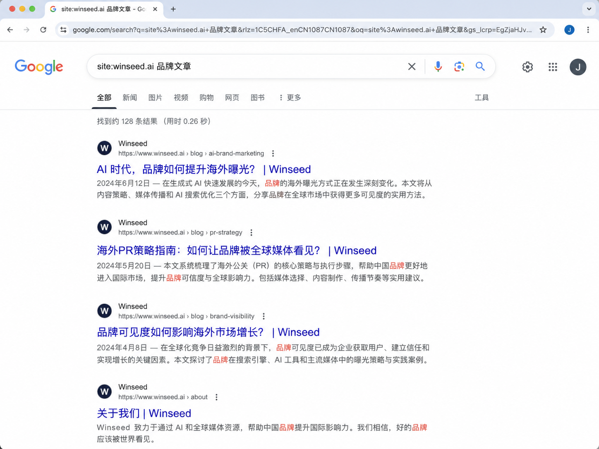599x449 pixels.
Task: Switch to the 网页 tab
Action: coord(232,98)
